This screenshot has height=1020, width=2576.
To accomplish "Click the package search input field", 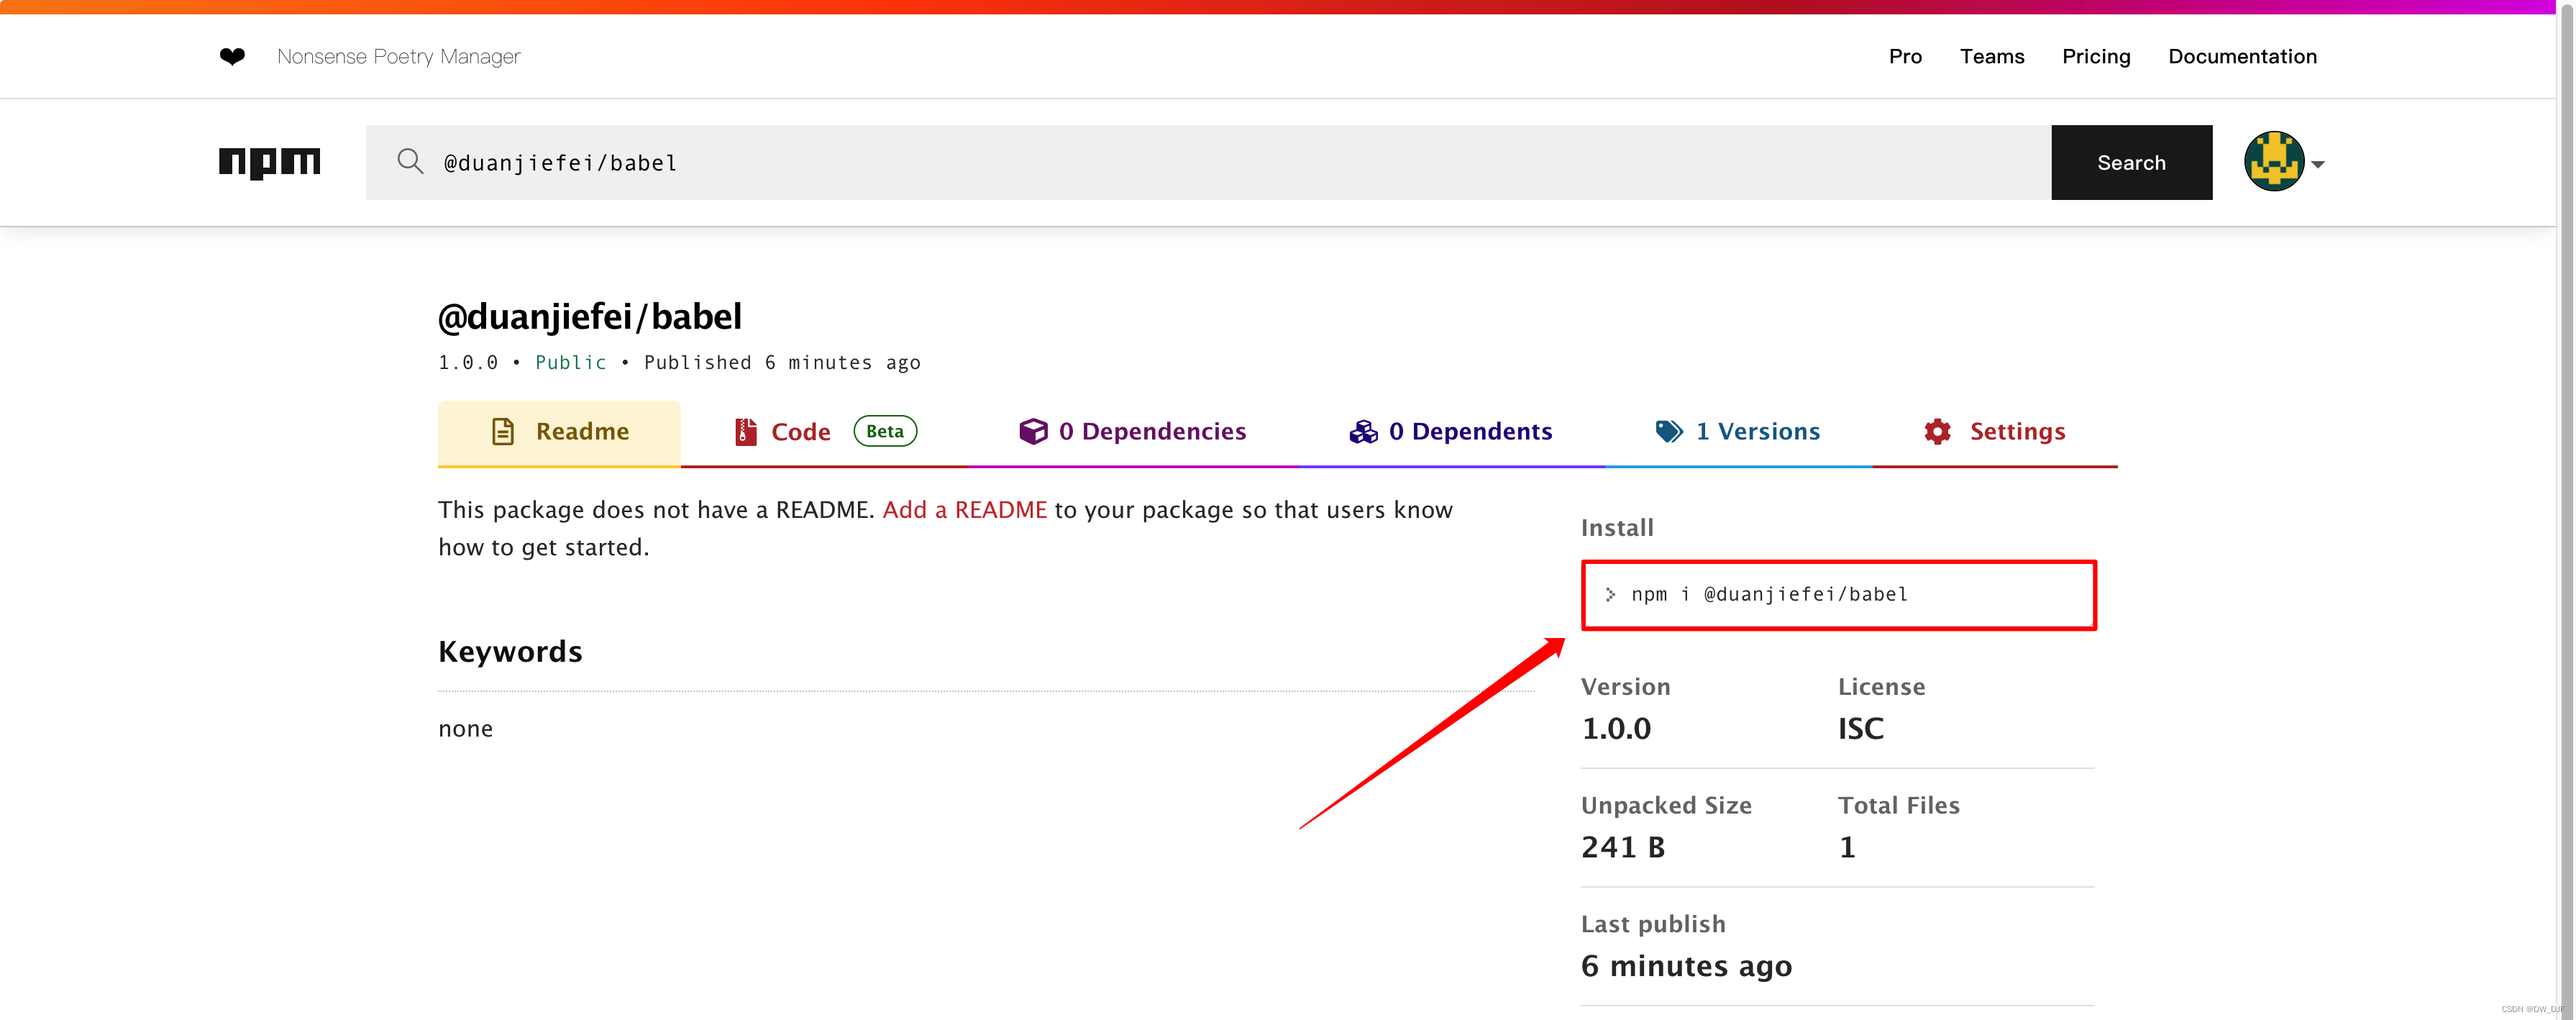I will click(1200, 162).
